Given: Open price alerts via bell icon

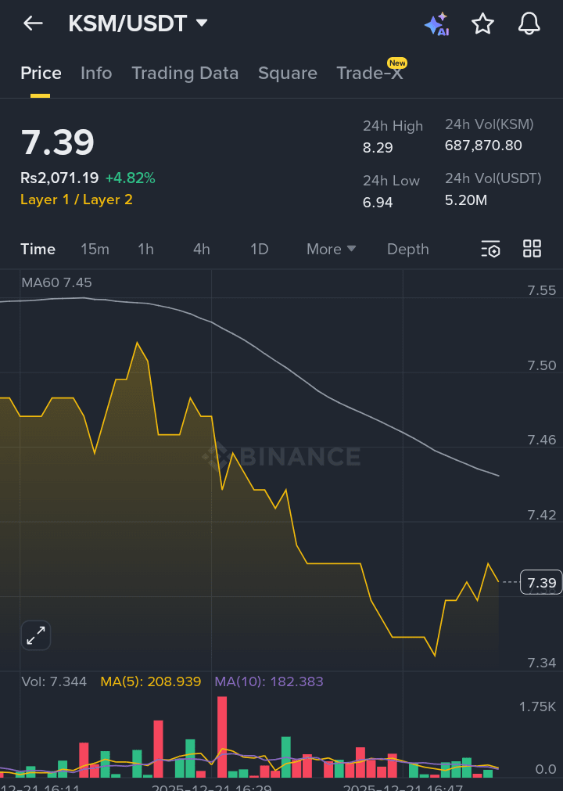Looking at the screenshot, I should coord(529,23).
